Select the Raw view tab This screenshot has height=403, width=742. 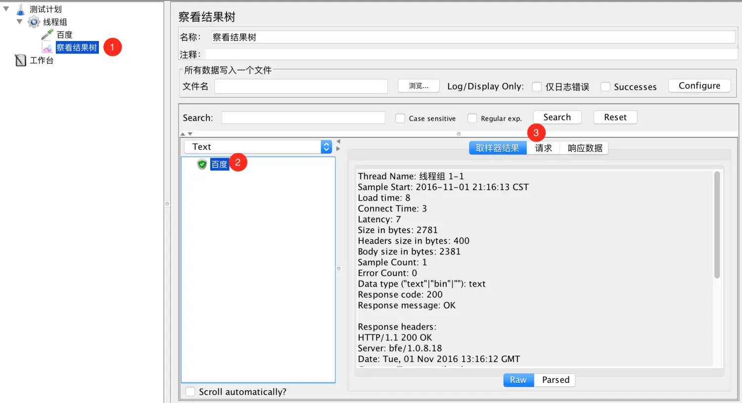pyautogui.click(x=518, y=380)
